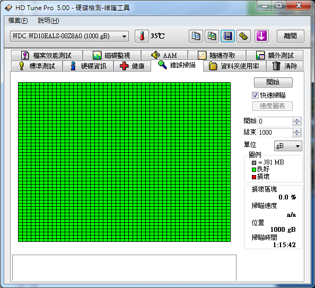
Task: Switch to the 檔案效能測試 tab
Action: tap(47, 55)
